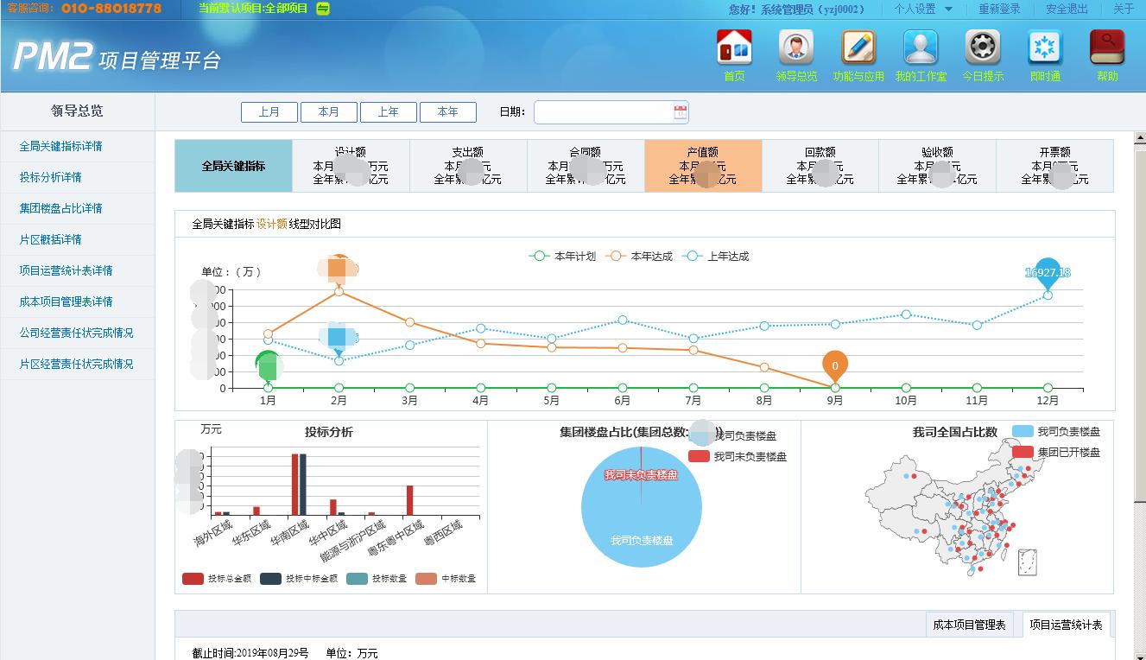This screenshot has height=660, width=1146.
Task: Click 安全退出 to log out
Action: (x=1067, y=9)
